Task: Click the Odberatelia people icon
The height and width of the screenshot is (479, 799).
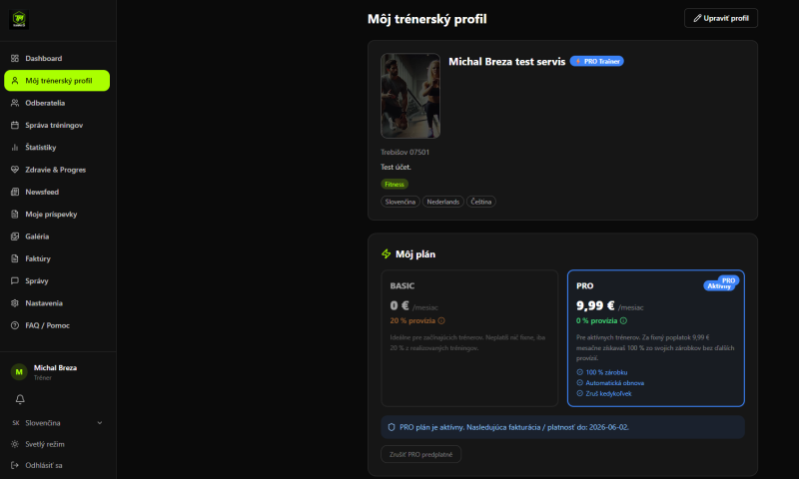Action: [x=15, y=103]
